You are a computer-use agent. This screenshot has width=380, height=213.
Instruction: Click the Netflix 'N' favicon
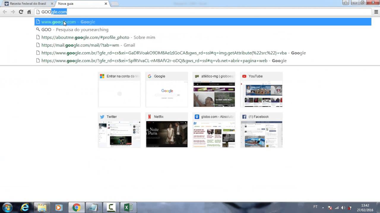(x=150, y=117)
